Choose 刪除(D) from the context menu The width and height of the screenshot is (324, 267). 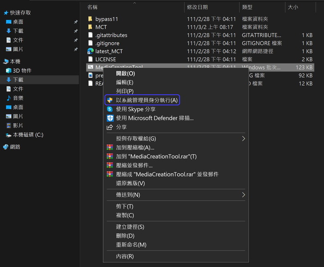pyautogui.click(x=175, y=236)
